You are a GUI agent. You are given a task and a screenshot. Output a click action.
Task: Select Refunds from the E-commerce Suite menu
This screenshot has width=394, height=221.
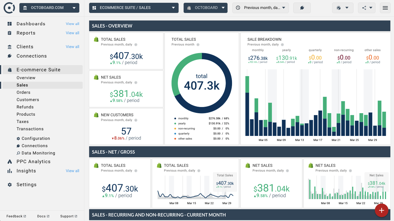pyautogui.click(x=25, y=107)
